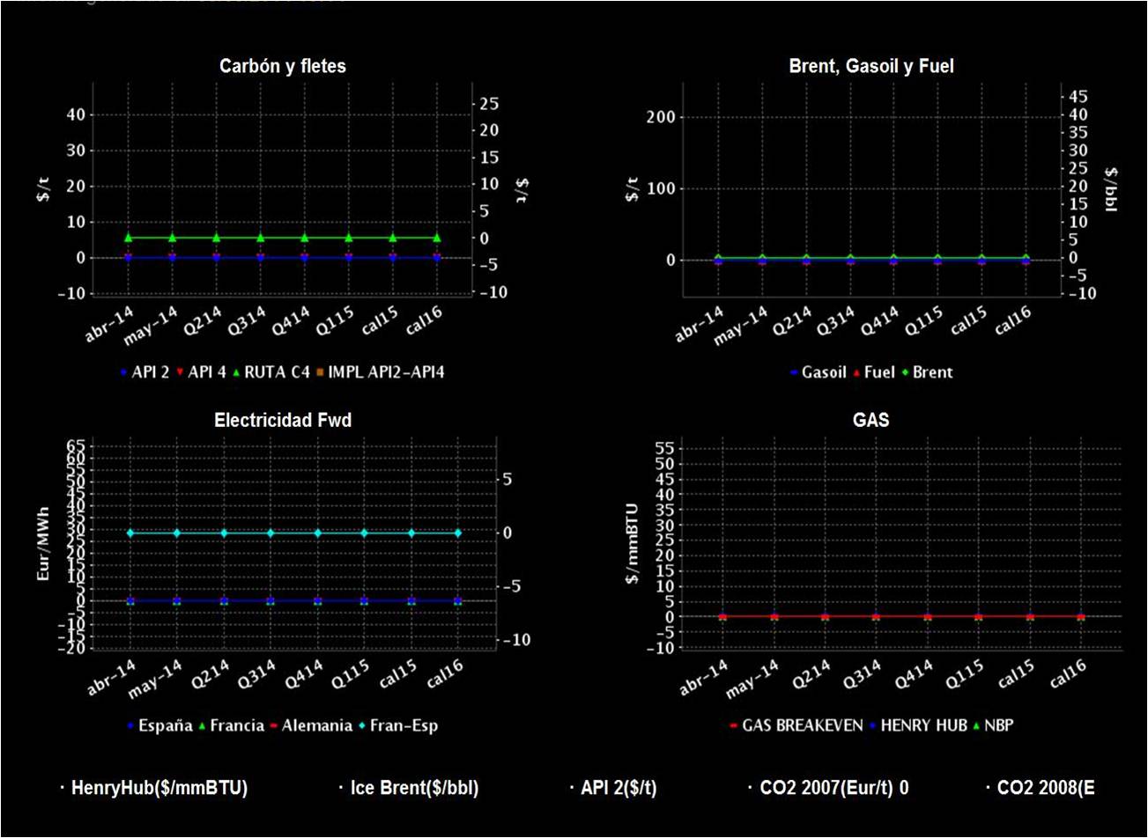Screen dimensions: 1148x838
Task: Click the cyan Fran-Esp marker at abr-14
Action: coord(130,533)
